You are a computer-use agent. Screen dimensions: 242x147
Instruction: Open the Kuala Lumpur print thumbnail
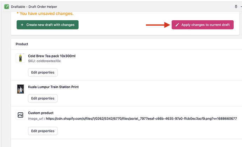click(x=20, y=89)
